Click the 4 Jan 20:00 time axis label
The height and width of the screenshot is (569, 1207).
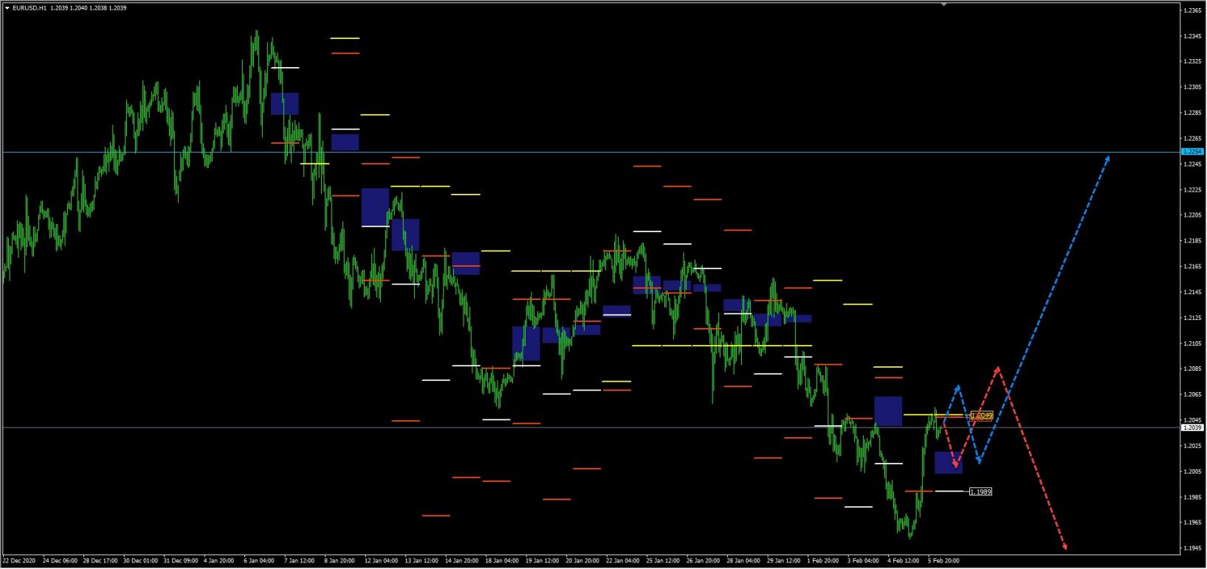coord(219,561)
